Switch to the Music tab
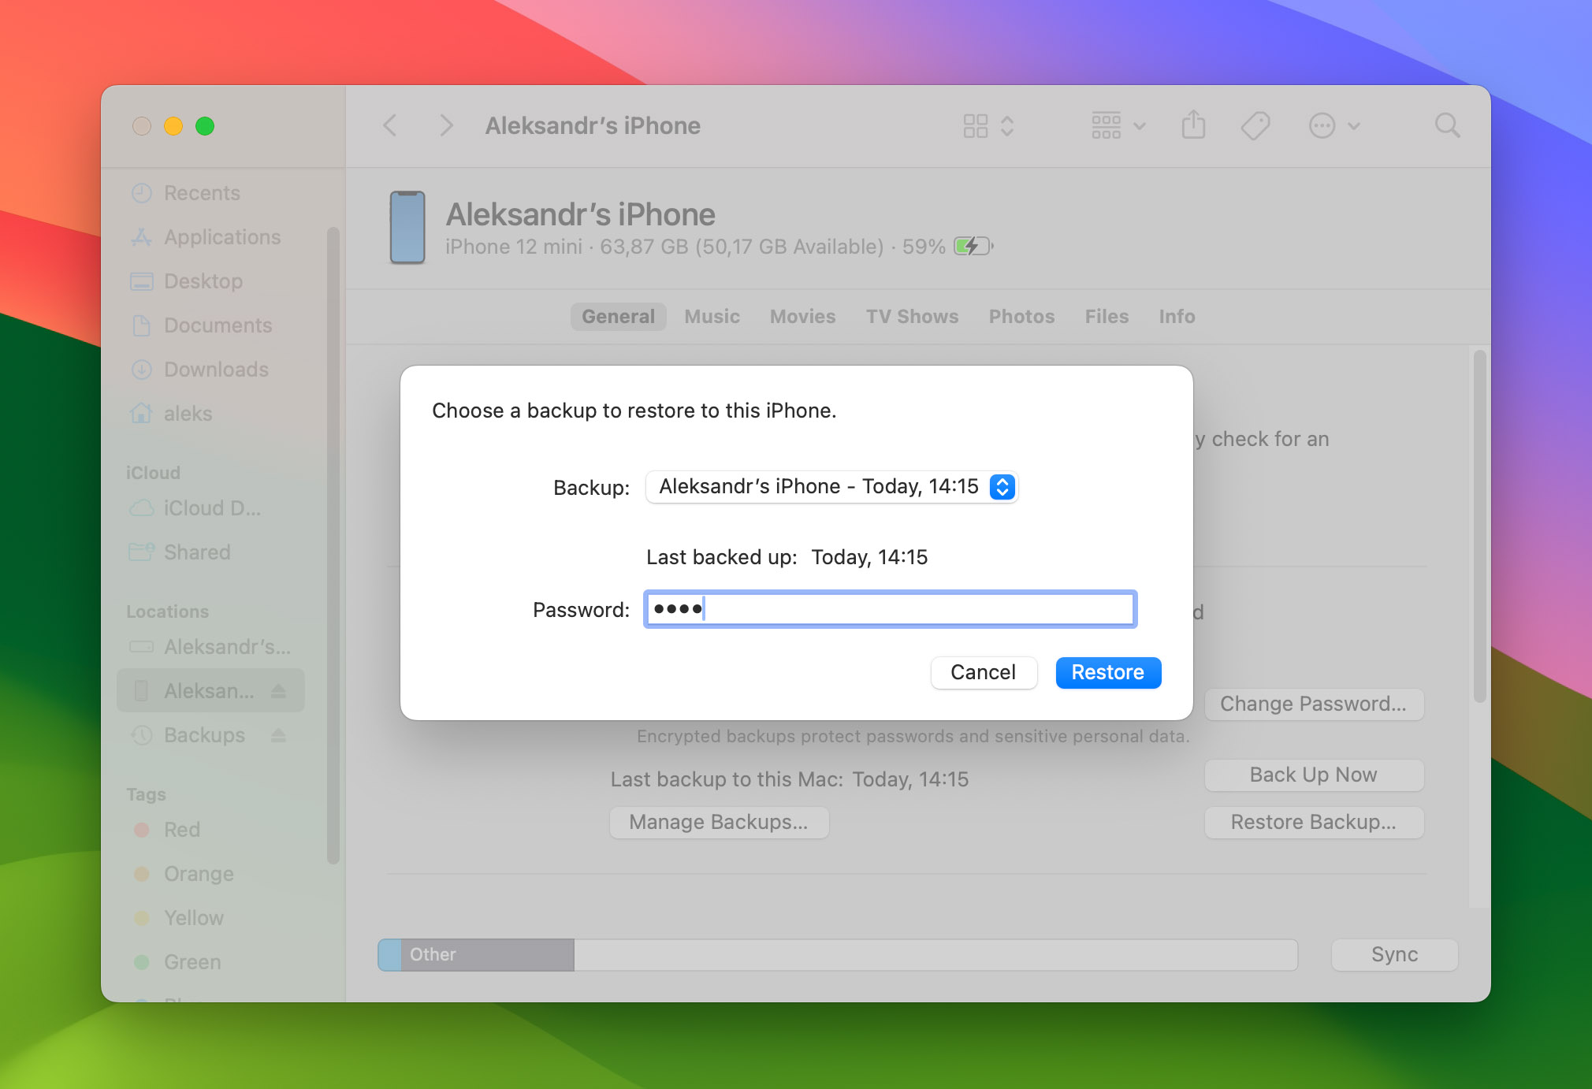The height and width of the screenshot is (1089, 1592). pos(712,317)
